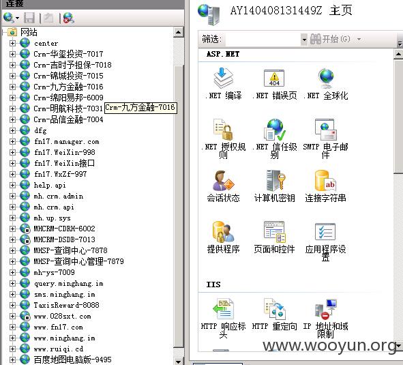Select the Crm-绵阳易邦-6009 site

[x=68, y=98]
